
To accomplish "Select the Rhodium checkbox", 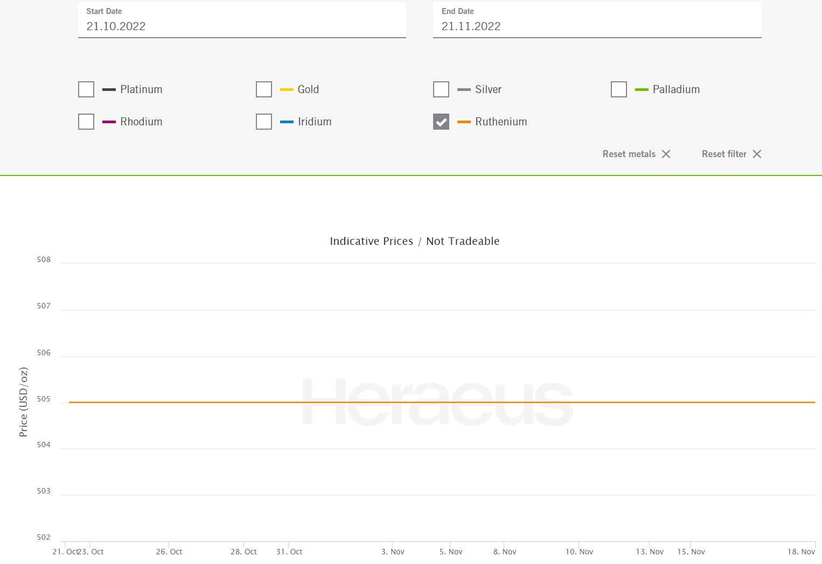I will pos(86,122).
